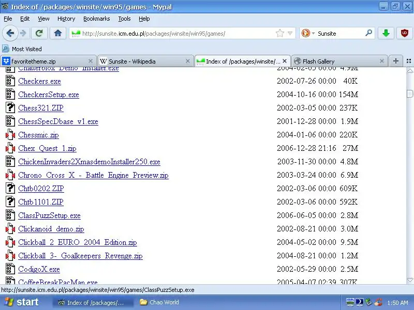The width and height of the screenshot is (414, 310).
Task: Go back with the Back arrow button
Action: point(10,33)
